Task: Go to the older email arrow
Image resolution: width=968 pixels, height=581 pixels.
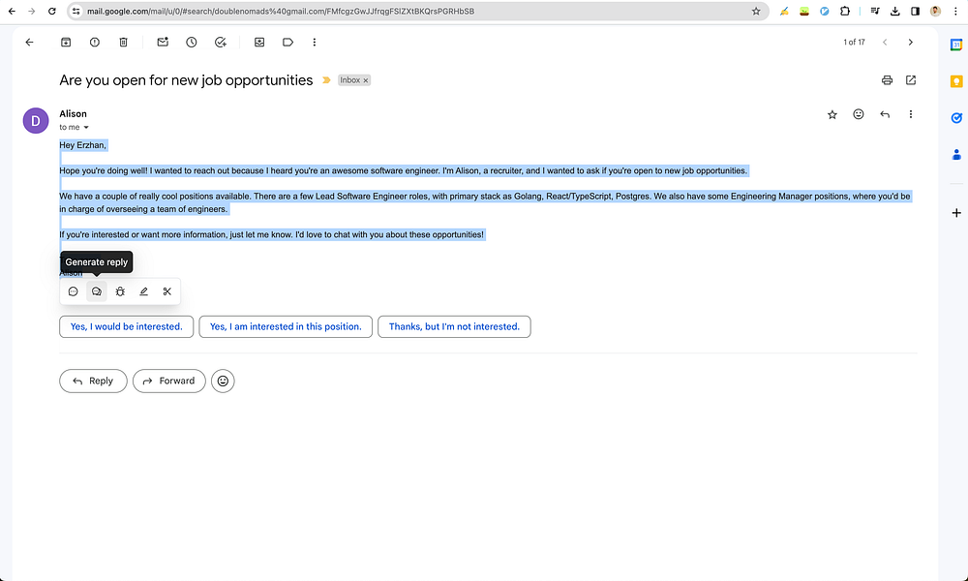Action: tap(911, 42)
